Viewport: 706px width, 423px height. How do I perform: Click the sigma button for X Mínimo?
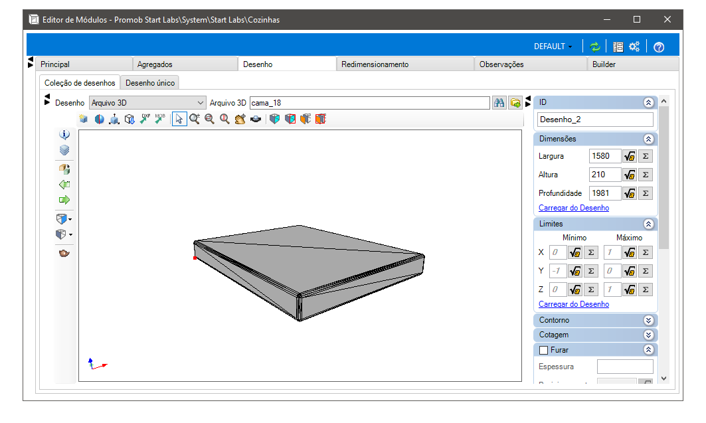pyautogui.click(x=590, y=252)
